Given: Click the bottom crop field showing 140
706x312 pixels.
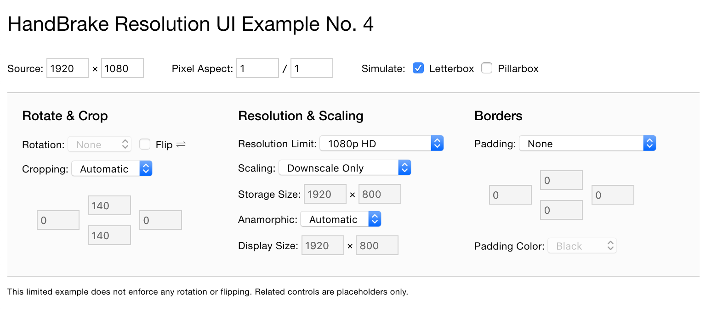Looking at the screenshot, I should tap(109, 235).
